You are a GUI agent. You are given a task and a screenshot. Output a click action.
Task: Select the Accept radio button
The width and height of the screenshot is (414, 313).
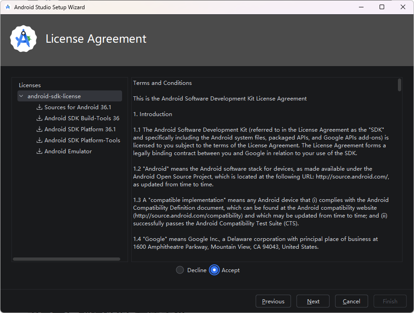(214, 270)
